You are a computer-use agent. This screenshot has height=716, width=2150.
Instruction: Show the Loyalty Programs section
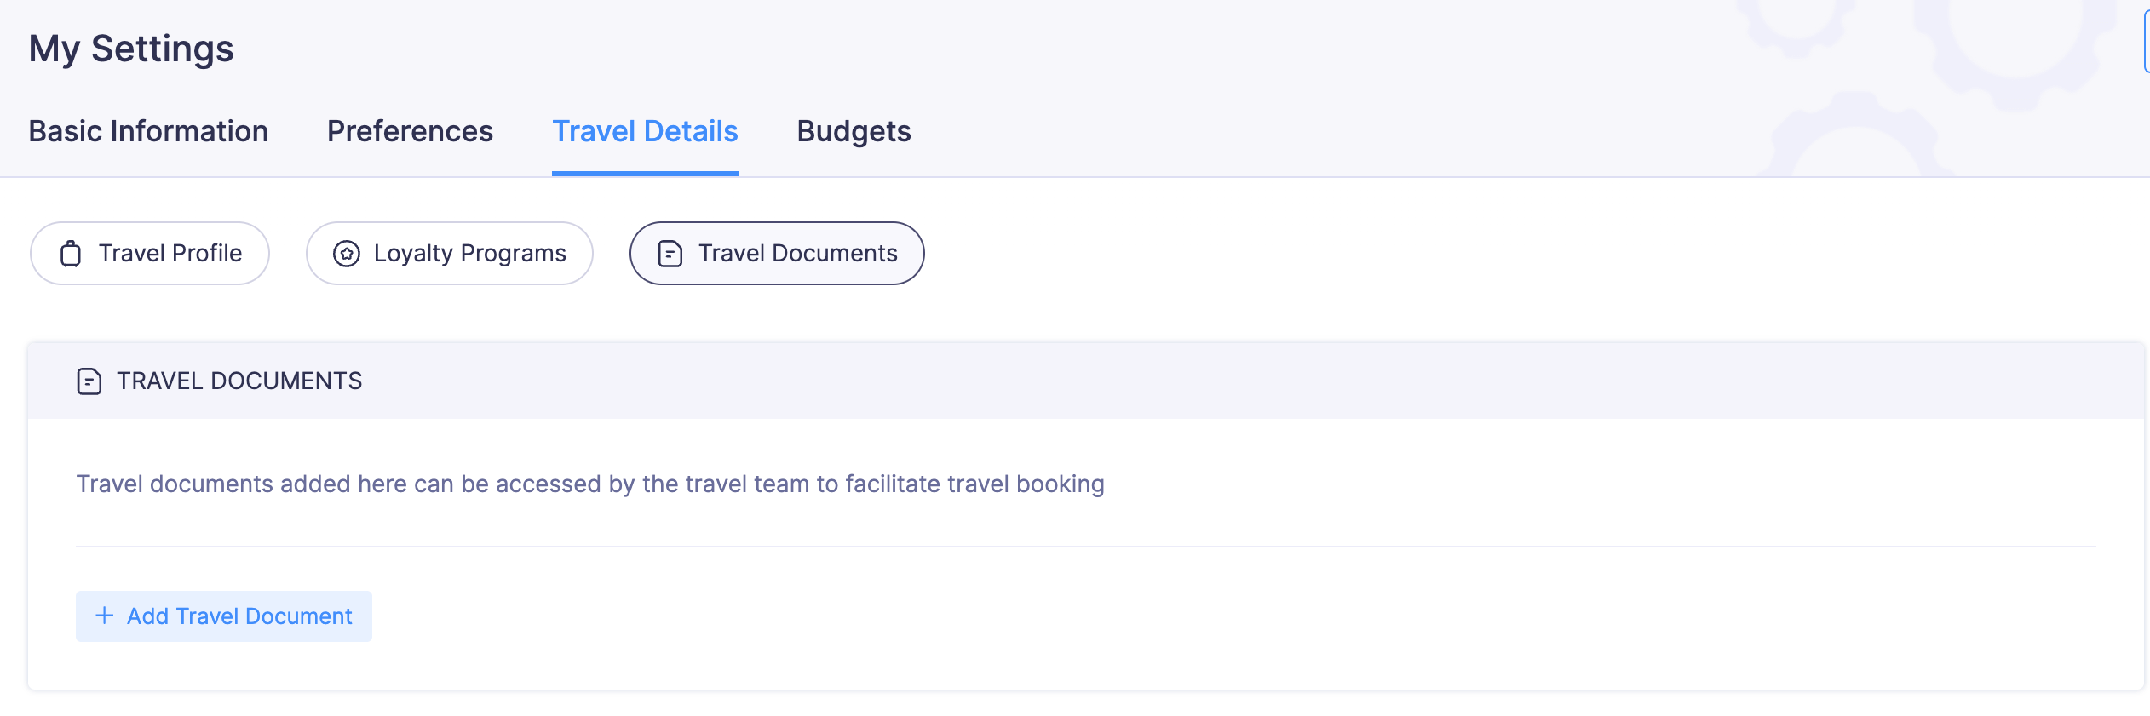pyautogui.click(x=450, y=254)
